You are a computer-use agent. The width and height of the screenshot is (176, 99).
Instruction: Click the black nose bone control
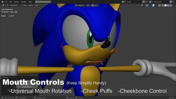click(106, 44)
